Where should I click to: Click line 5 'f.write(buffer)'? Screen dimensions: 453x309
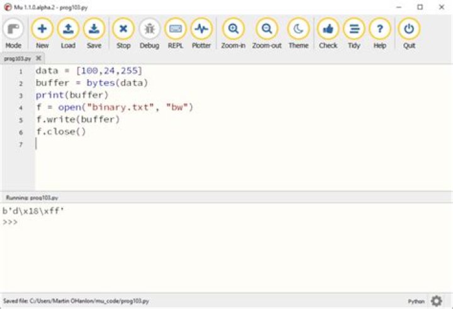(78, 119)
